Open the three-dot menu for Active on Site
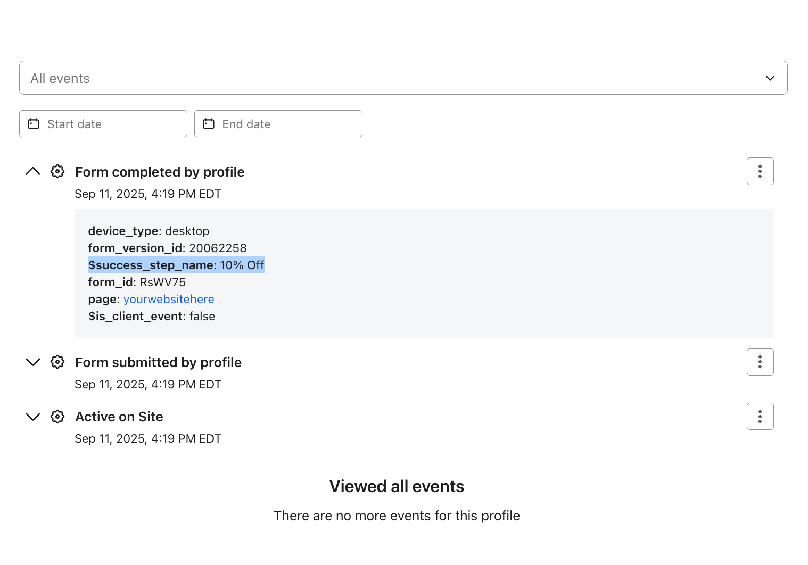 (x=760, y=416)
